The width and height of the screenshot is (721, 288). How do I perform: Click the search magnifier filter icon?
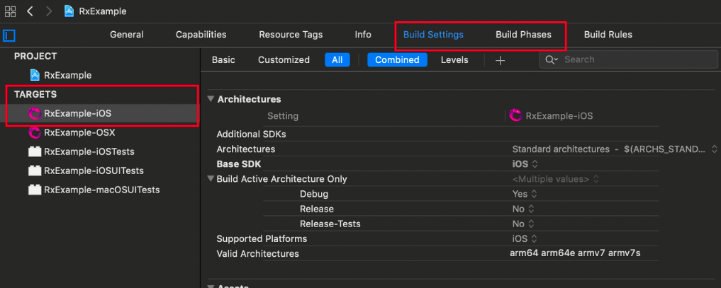coord(552,59)
